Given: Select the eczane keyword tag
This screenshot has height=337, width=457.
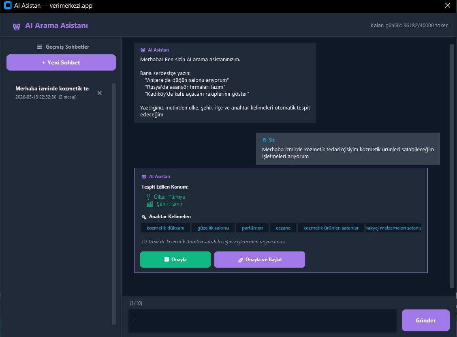Looking at the screenshot, I should pyautogui.click(x=283, y=228).
